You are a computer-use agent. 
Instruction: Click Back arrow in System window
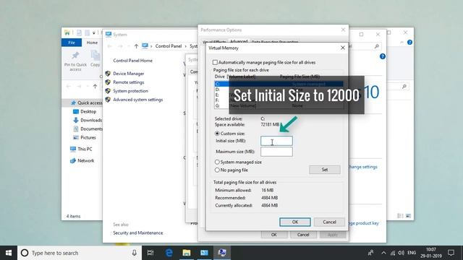tap(109, 46)
